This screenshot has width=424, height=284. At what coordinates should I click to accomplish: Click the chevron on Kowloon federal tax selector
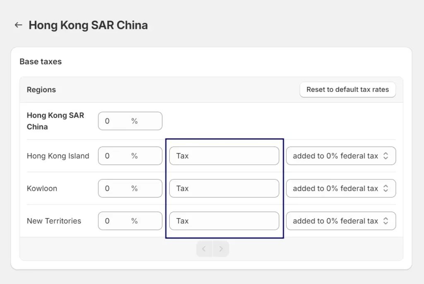[x=387, y=188]
